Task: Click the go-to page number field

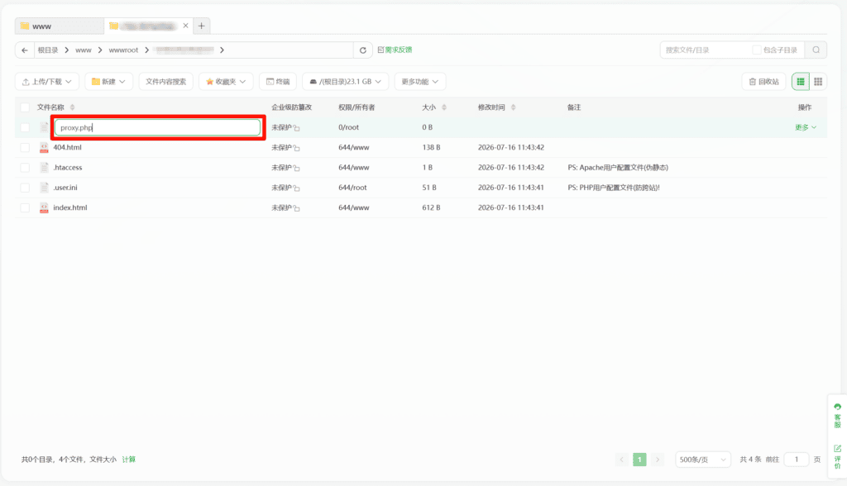Action: [797, 460]
